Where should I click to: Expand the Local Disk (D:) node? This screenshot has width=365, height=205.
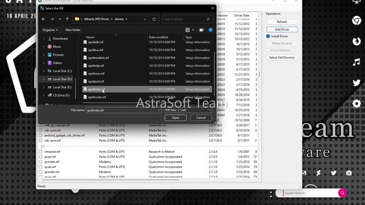[x=43, y=79]
